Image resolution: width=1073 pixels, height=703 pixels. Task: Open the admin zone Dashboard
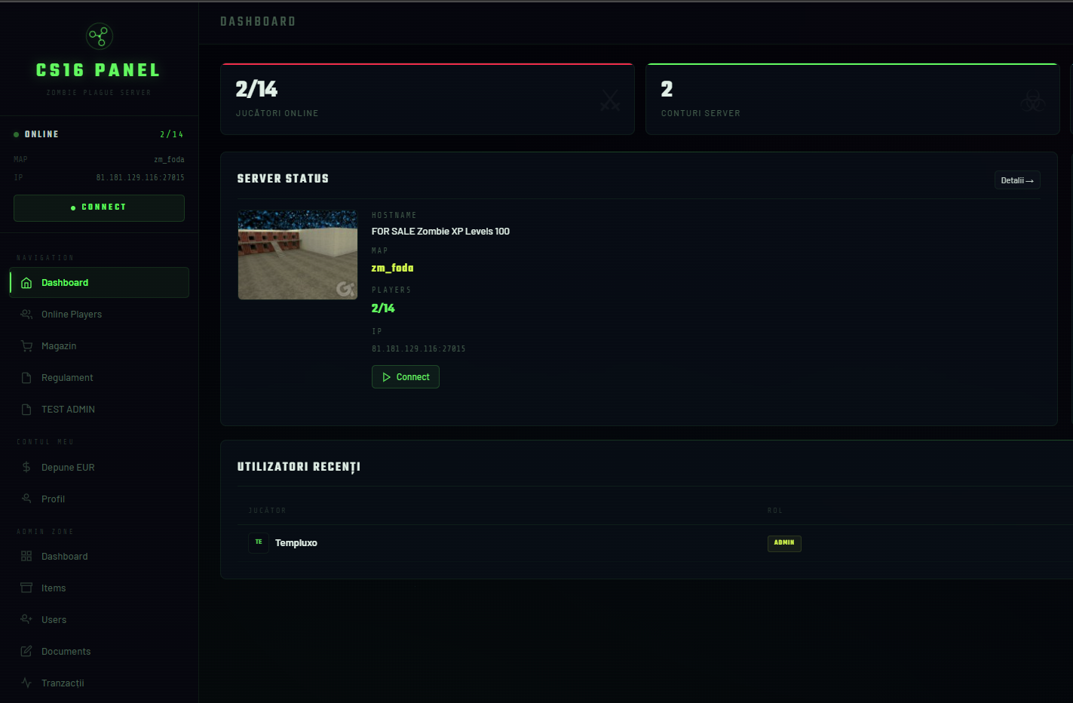[64, 557]
